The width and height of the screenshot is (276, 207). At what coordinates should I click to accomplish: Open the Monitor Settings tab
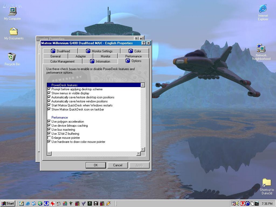click(99, 51)
